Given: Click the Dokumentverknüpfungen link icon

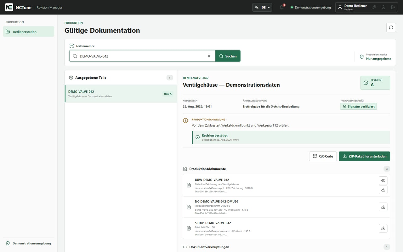Looking at the screenshot, I should (x=185, y=247).
